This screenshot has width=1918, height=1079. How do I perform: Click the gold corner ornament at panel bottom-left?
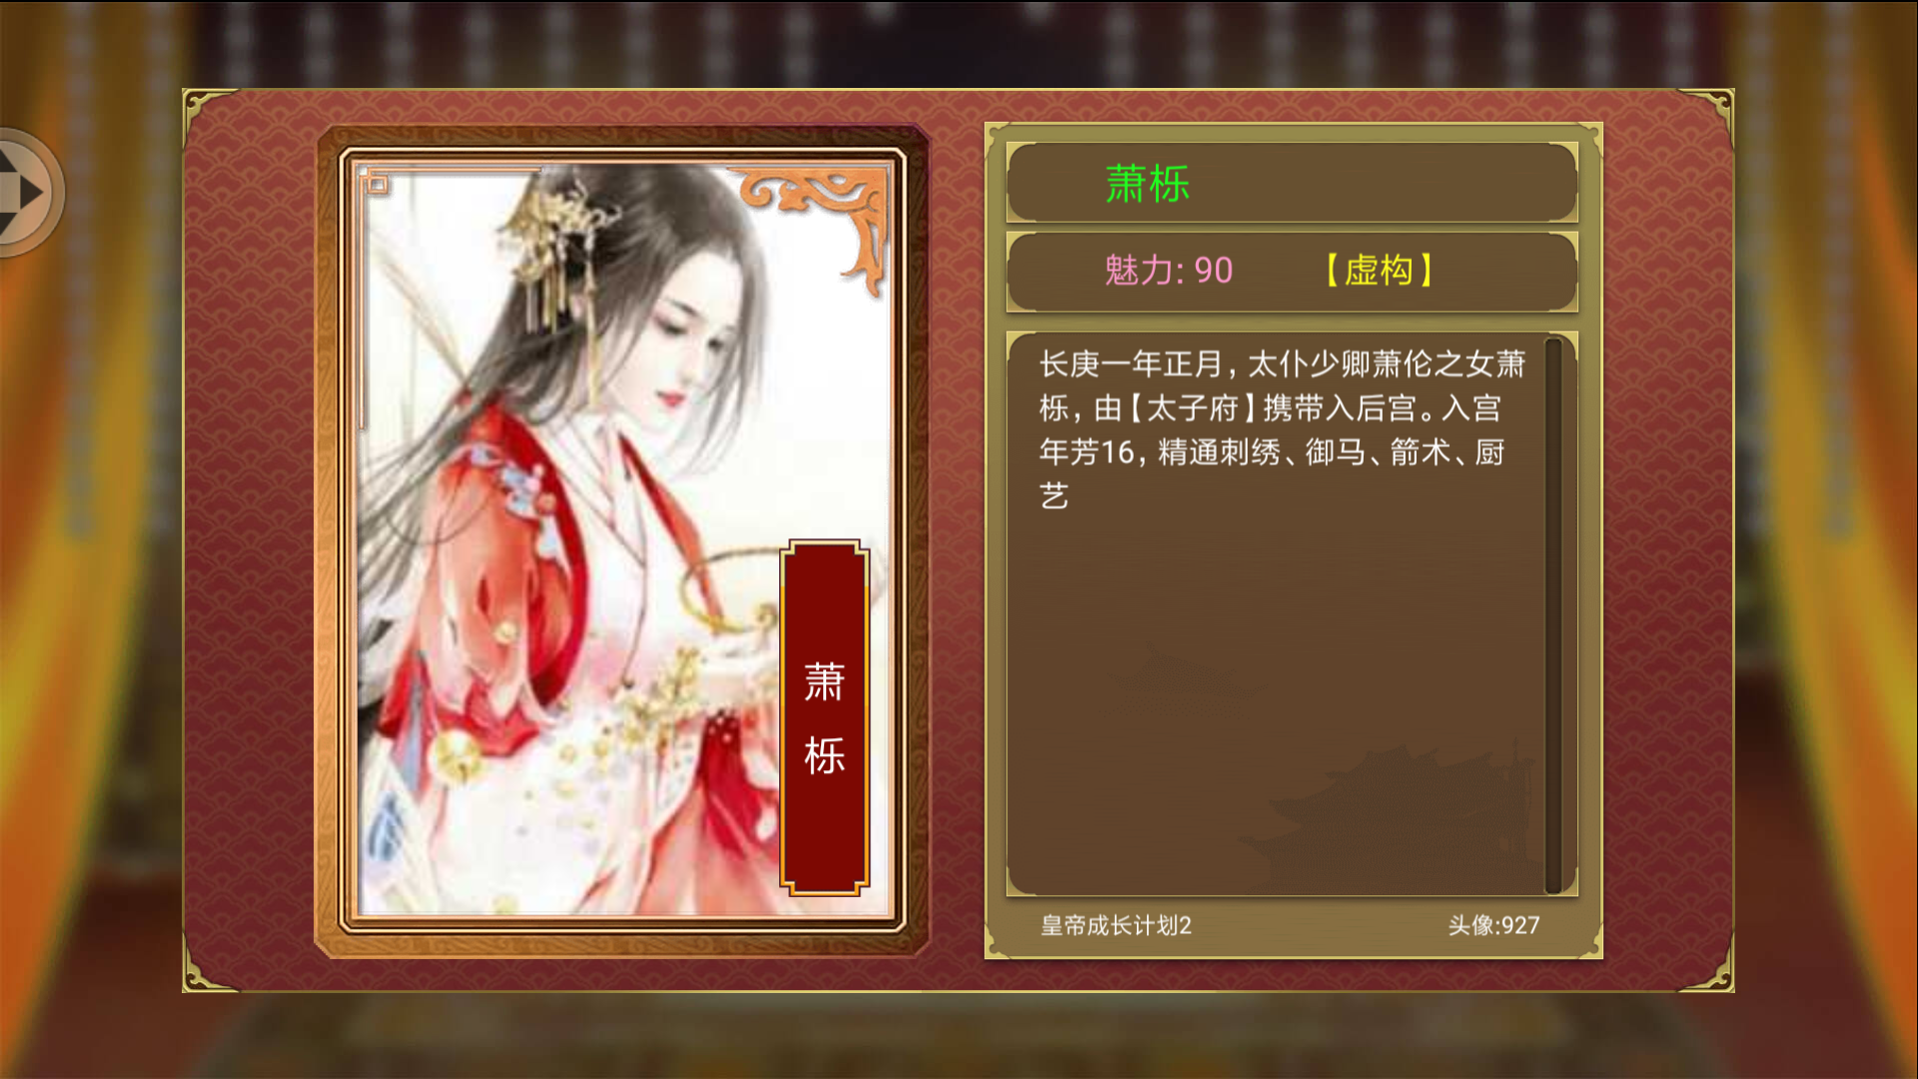(x=209, y=967)
